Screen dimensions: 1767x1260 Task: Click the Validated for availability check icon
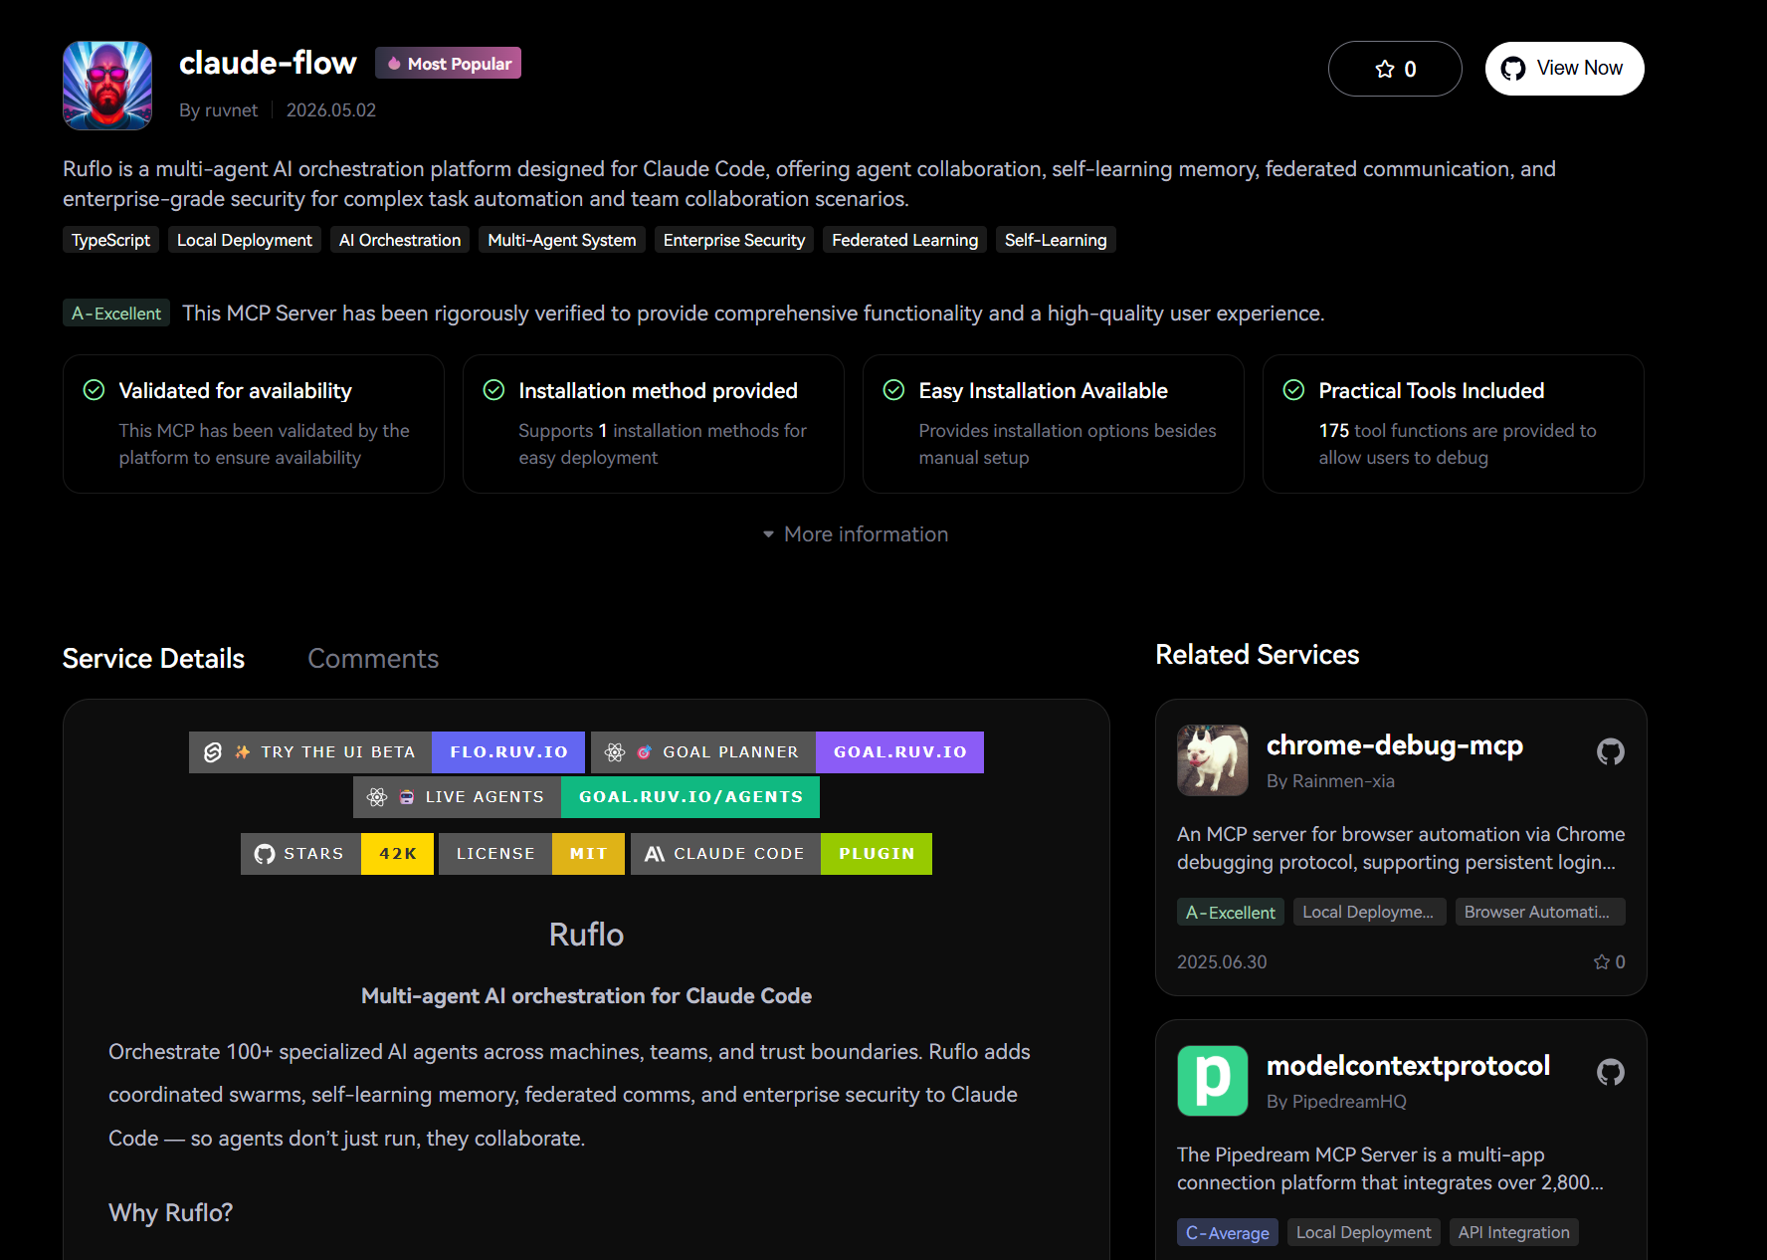pos(95,390)
